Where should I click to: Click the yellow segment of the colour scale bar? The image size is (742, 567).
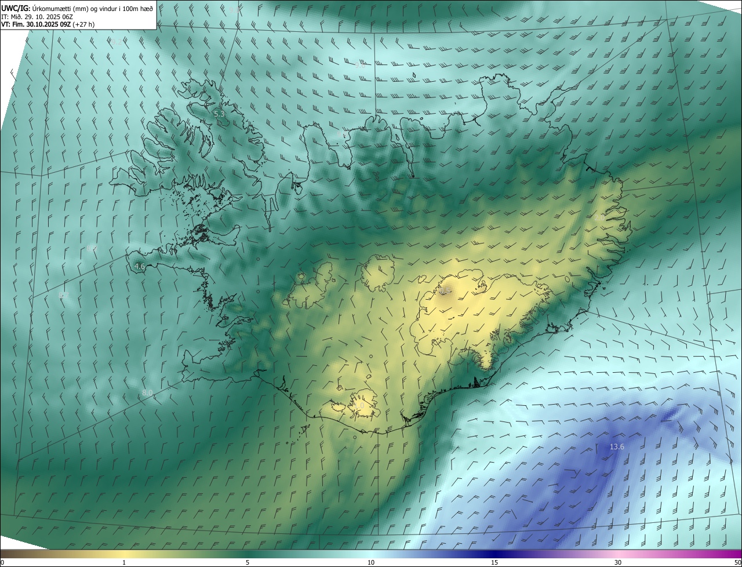(x=124, y=554)
